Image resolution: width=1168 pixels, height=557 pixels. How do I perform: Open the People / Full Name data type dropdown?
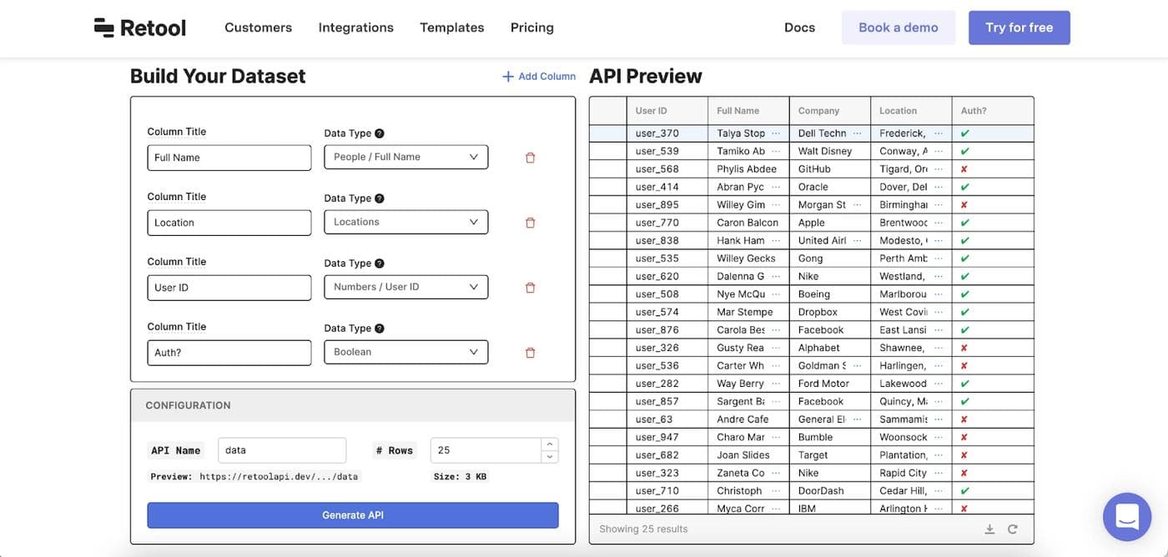[x=405, y=157]
